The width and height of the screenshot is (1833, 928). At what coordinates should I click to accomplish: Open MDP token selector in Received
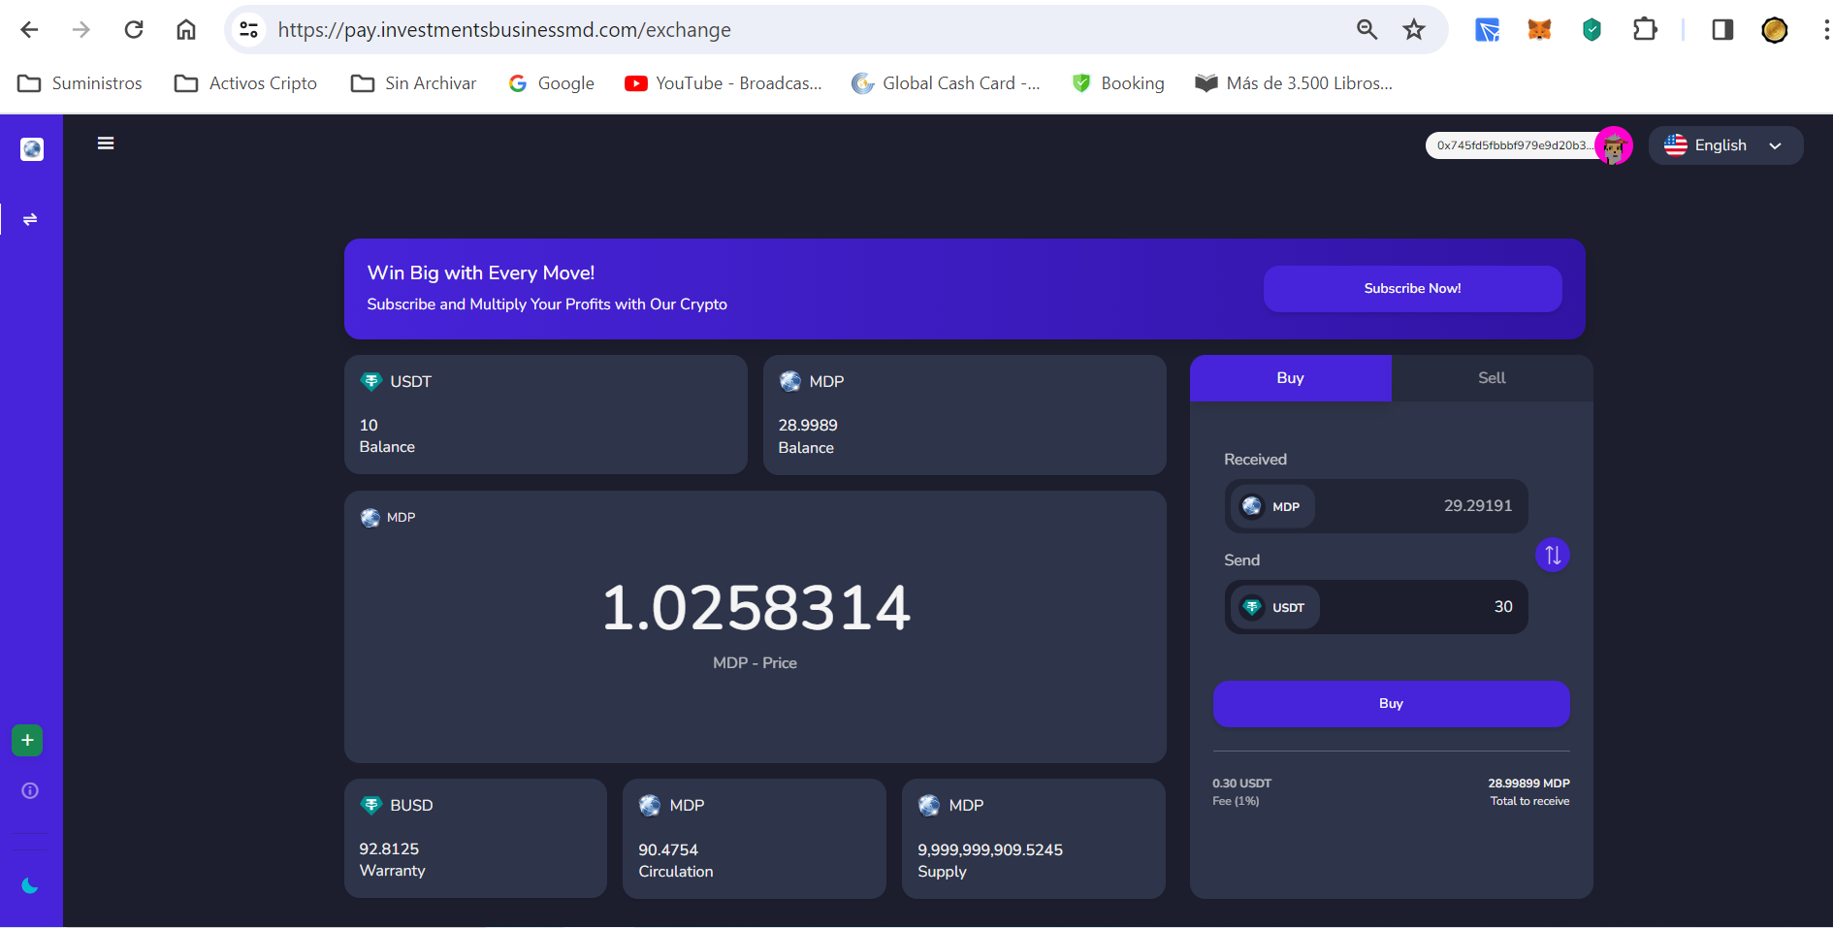tap(1272, 506)
